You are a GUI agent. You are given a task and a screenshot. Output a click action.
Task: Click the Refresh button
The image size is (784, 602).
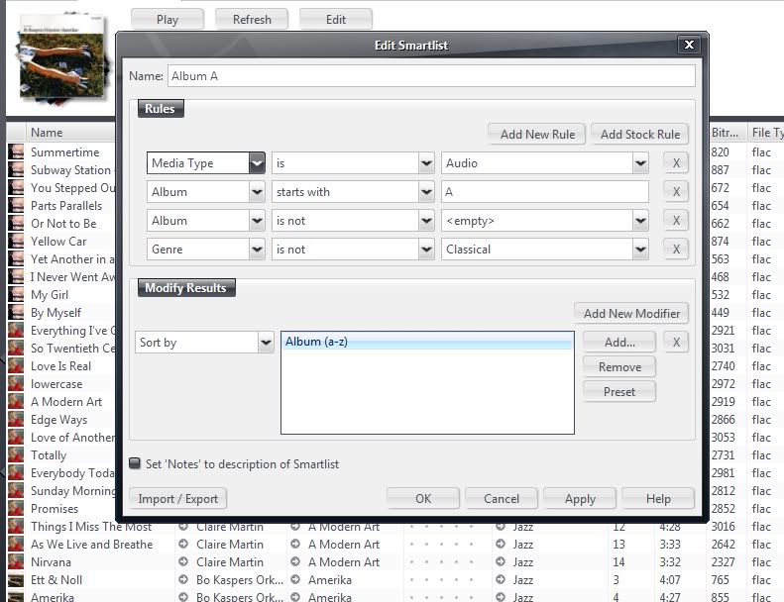(x=252, y=20)
